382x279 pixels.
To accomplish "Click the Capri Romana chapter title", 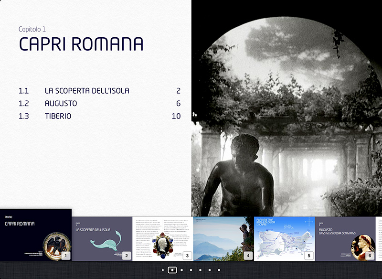I will [x=81, y=44].
